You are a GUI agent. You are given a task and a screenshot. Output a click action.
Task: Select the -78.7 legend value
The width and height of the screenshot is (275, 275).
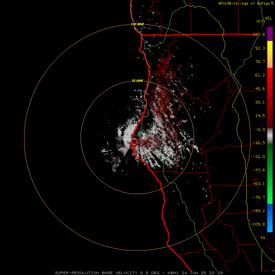tap(259, 197)
